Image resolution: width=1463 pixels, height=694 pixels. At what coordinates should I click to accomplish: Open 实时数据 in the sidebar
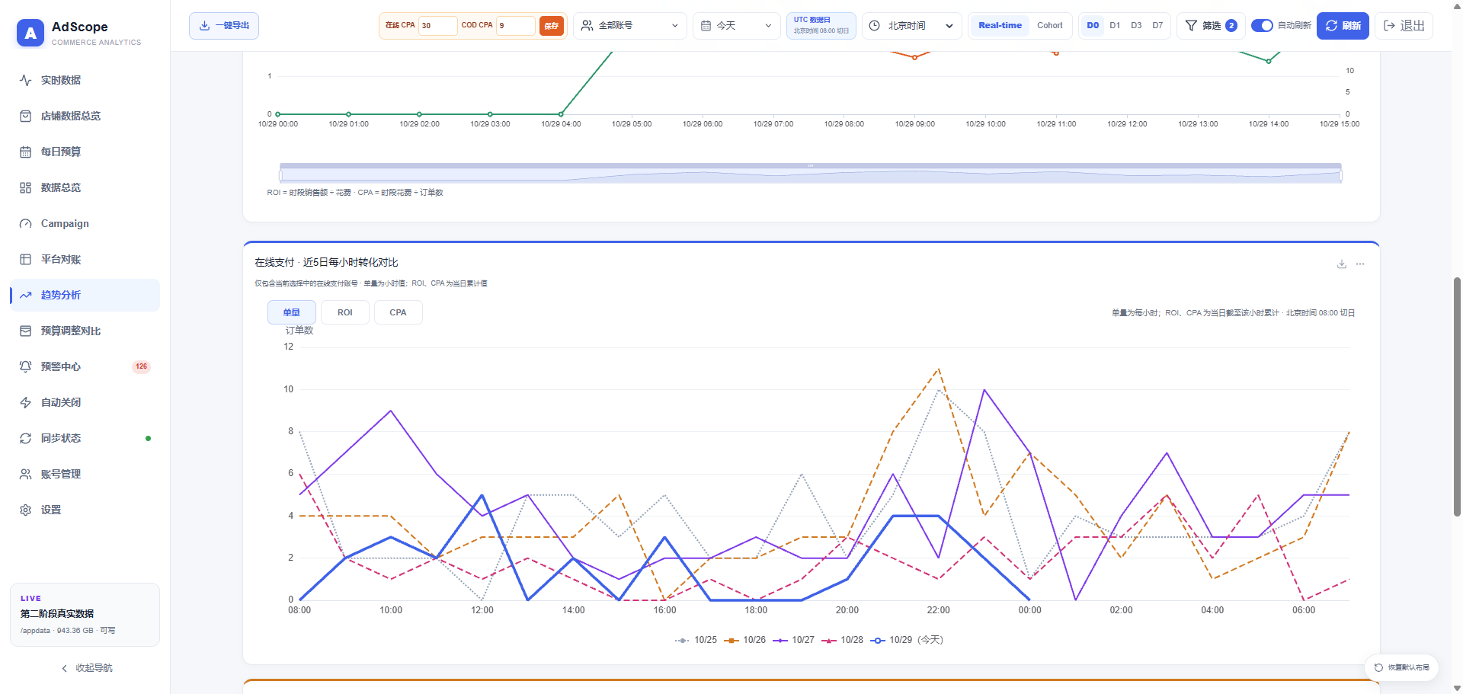pos(85,80)
